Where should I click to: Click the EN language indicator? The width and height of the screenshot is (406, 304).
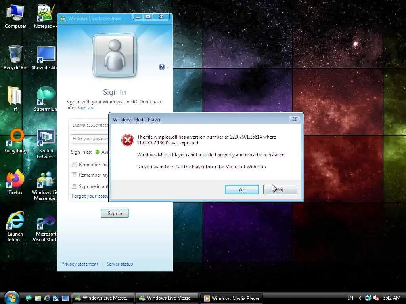tap(350, 298)
